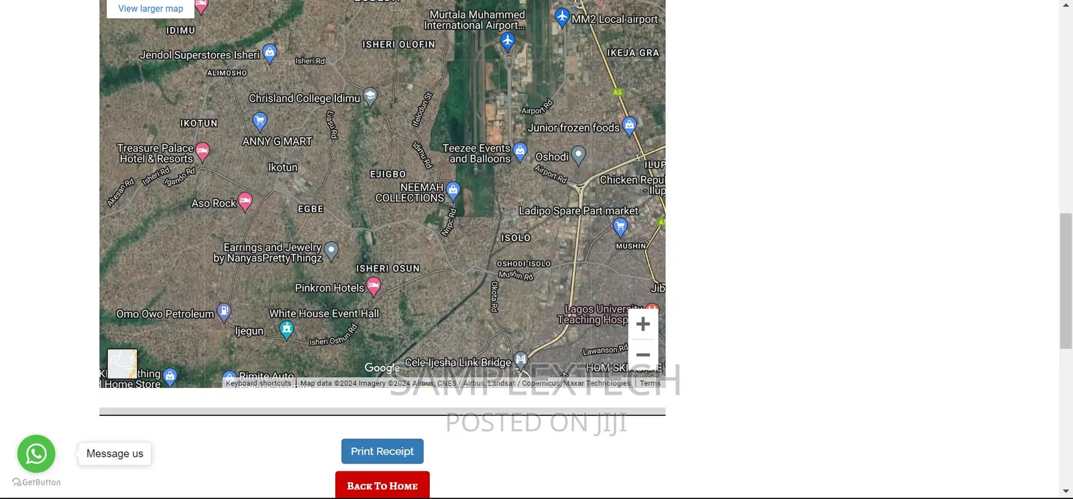Click the ISHERI OSUN area label
The height and width of the screenshot is (499, 1073).
pyautogui.click(x=388, y=269)
